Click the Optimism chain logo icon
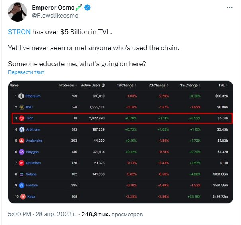The width and height of the screenshot is (241, 225). [22, 163]
